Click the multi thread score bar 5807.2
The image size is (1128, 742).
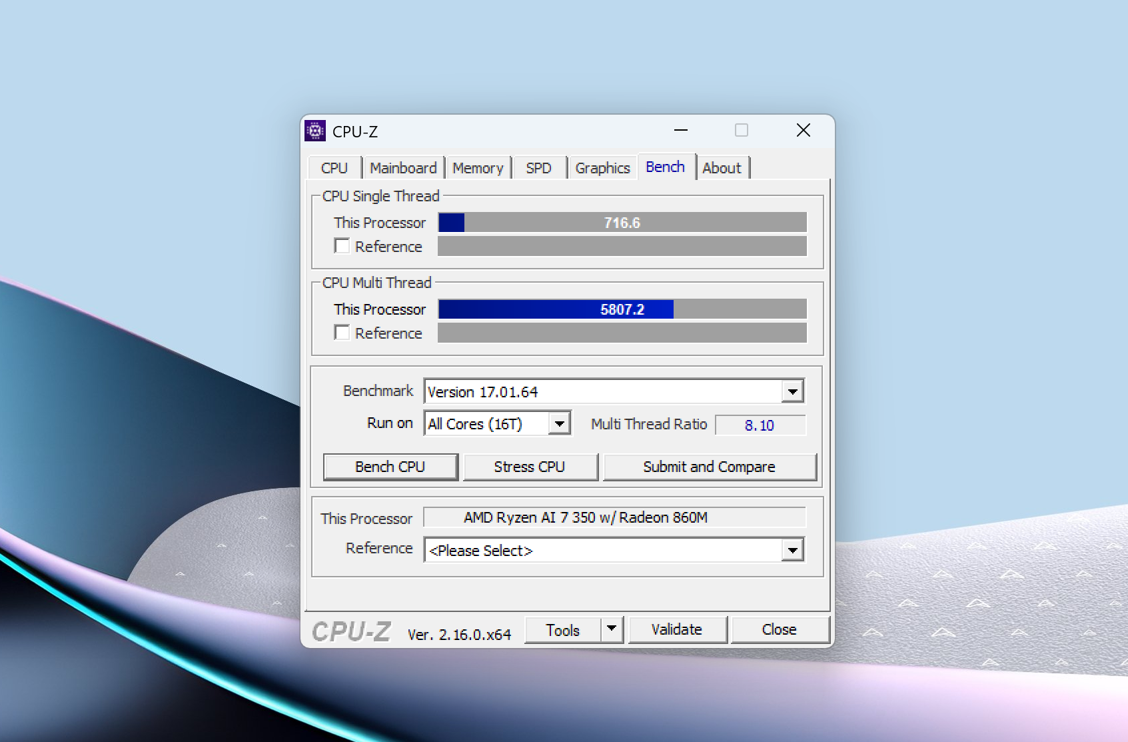622,309
